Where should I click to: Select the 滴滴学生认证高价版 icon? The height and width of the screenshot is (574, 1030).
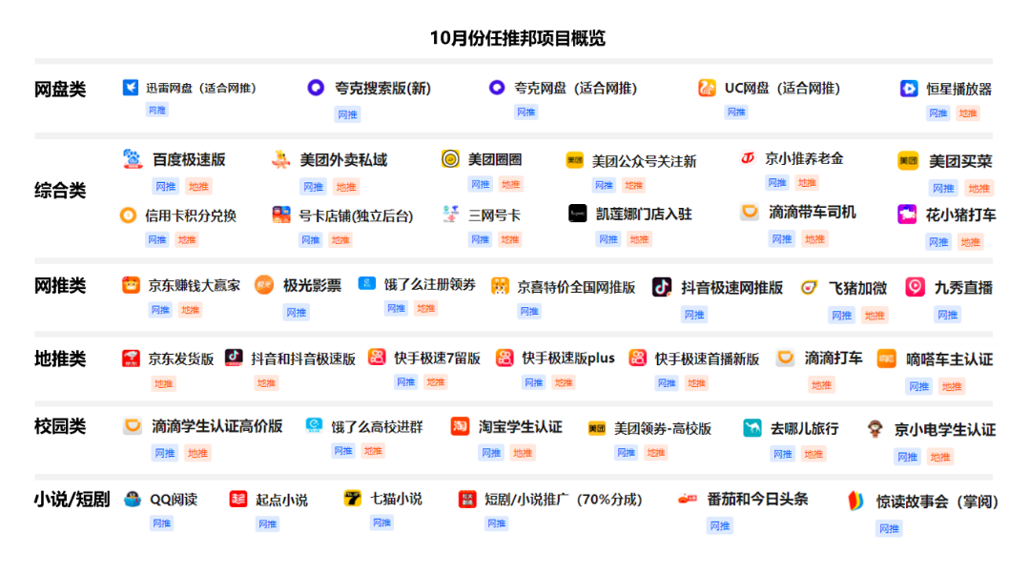click(x=132, y=426)
